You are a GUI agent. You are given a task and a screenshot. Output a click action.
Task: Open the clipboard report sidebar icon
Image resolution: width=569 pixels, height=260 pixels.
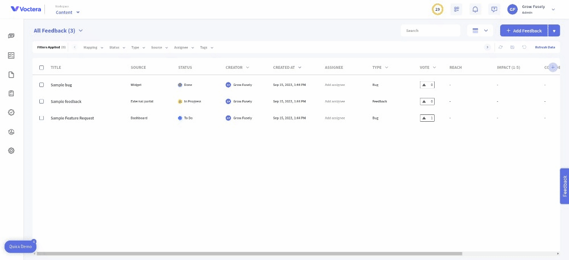pos(11,93)
